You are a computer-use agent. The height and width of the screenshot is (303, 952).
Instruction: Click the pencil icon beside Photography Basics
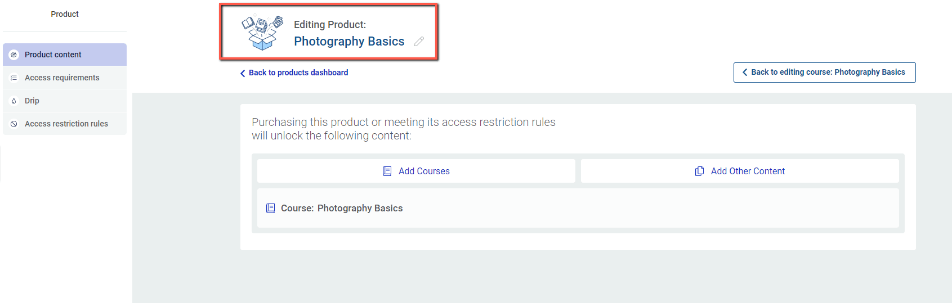click(419, 42)
